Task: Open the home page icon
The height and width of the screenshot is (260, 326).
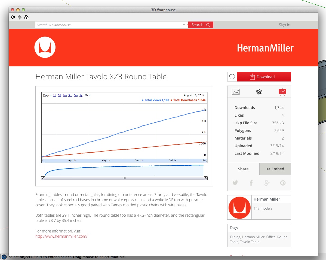Action: [26, 17]
